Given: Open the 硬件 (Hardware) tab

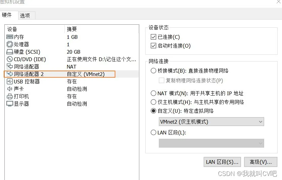Looking at the screenshot, I should tap(7, 15).
